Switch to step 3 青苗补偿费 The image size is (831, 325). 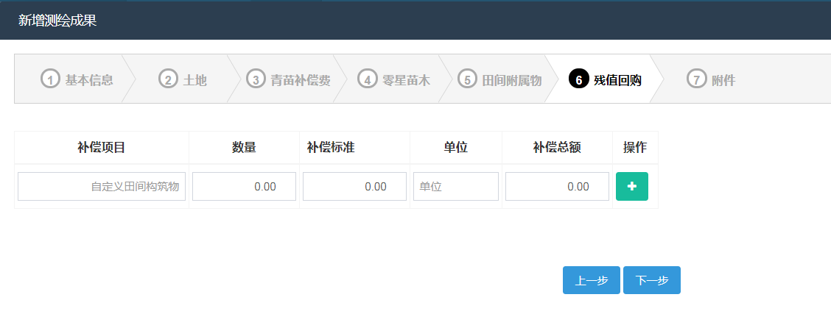[288, 80]
